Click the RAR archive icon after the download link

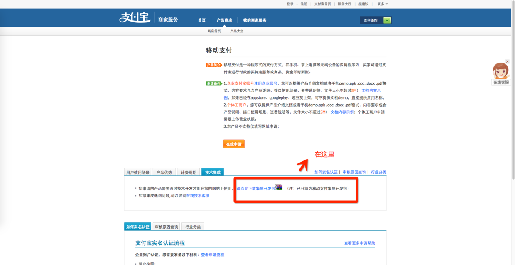(279, 187)
